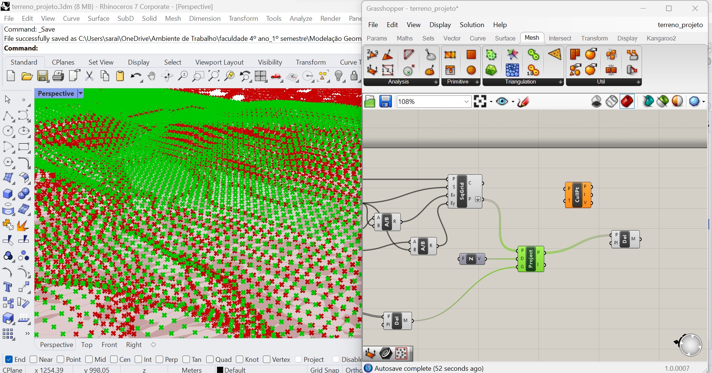Expand more tools in Rhino left sidebar
Image resolution: width=712 pixels, height=373 pixels.
click(27, 334)
